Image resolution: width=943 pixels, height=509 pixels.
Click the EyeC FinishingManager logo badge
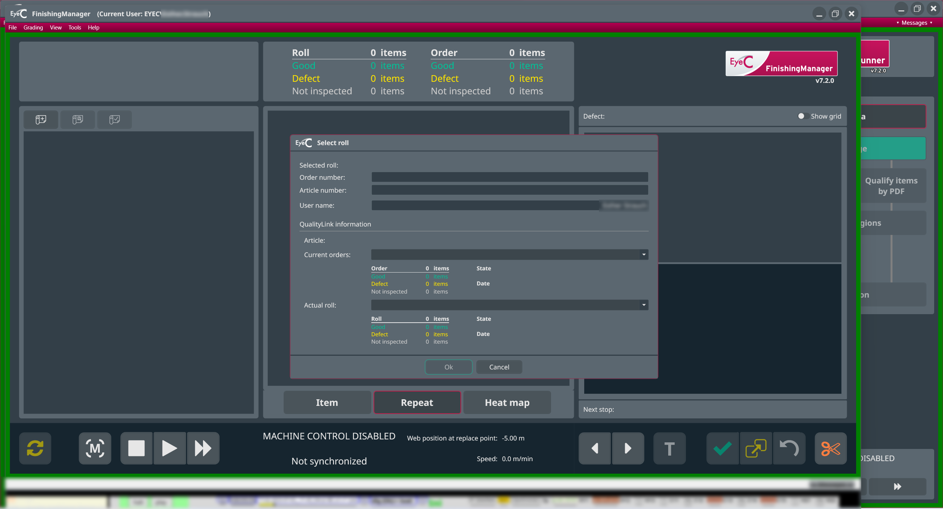[781, 64]
